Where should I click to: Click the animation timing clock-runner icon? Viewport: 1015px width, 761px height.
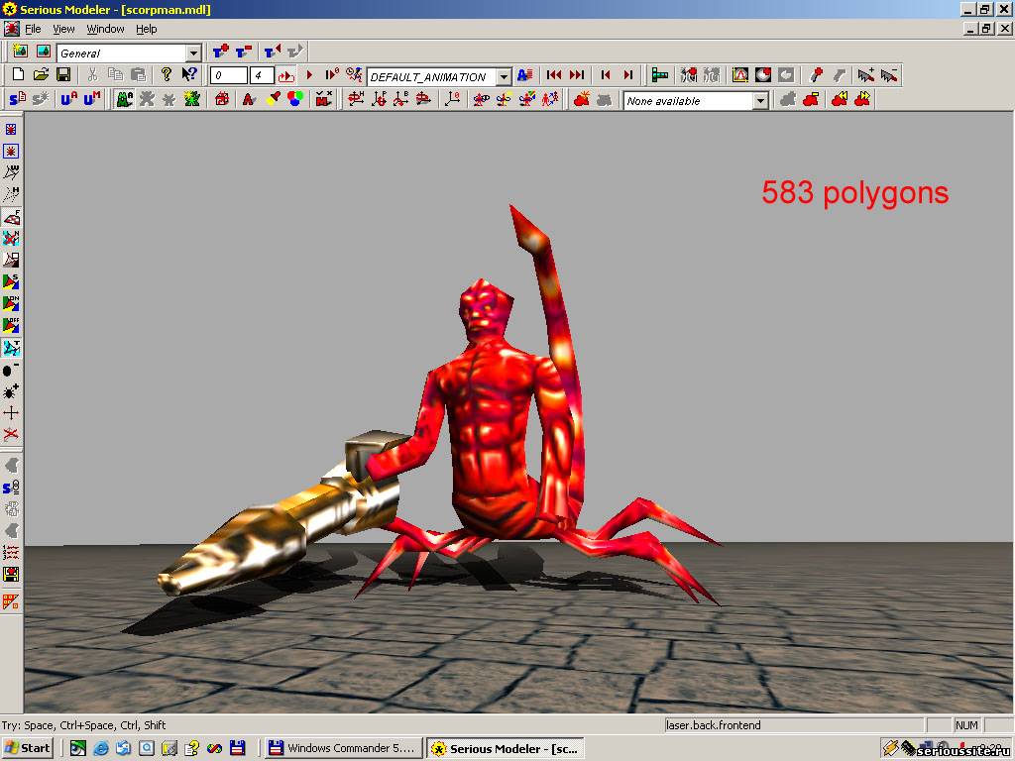click(x=354, y=75)
